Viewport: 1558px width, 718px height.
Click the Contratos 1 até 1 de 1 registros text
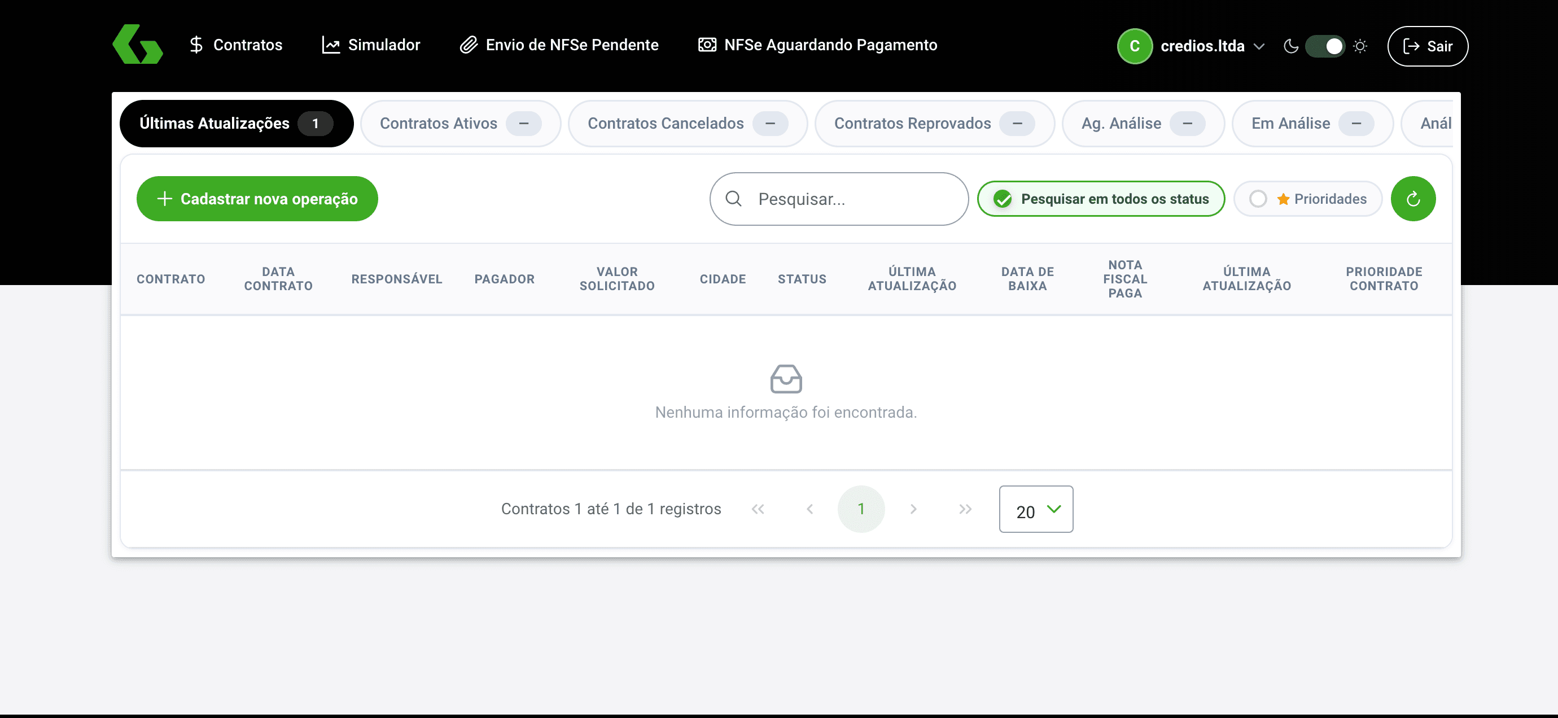tap(611, 509)
